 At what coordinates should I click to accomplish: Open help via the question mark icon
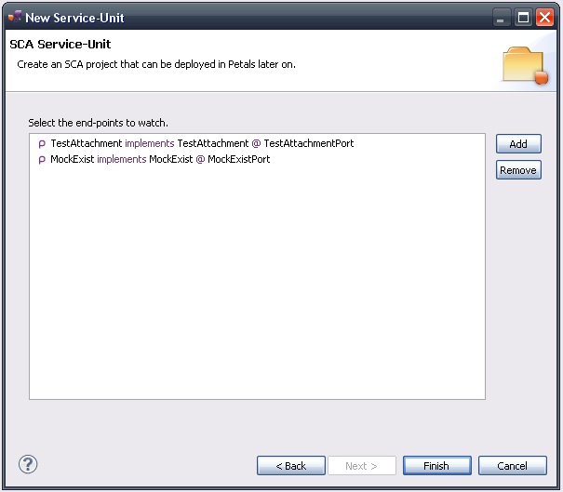pyautogui.click(x=28, y=464)
